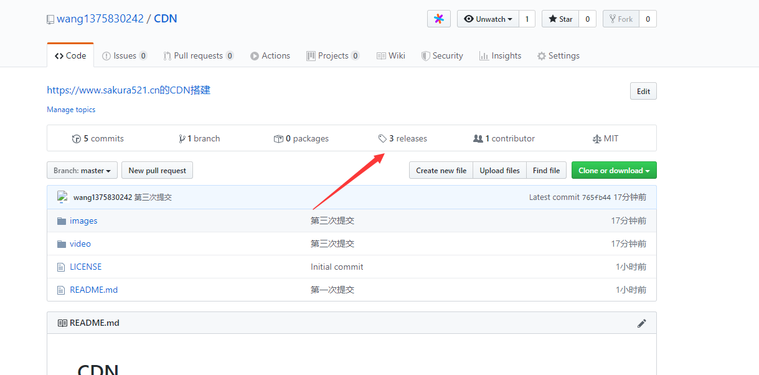Open the 3 releases link
Viewport: 759px width, 375px height.
coord(403,139)
